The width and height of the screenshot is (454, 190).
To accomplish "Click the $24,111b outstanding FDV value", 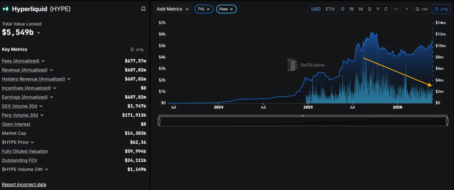I will point(135,160).
